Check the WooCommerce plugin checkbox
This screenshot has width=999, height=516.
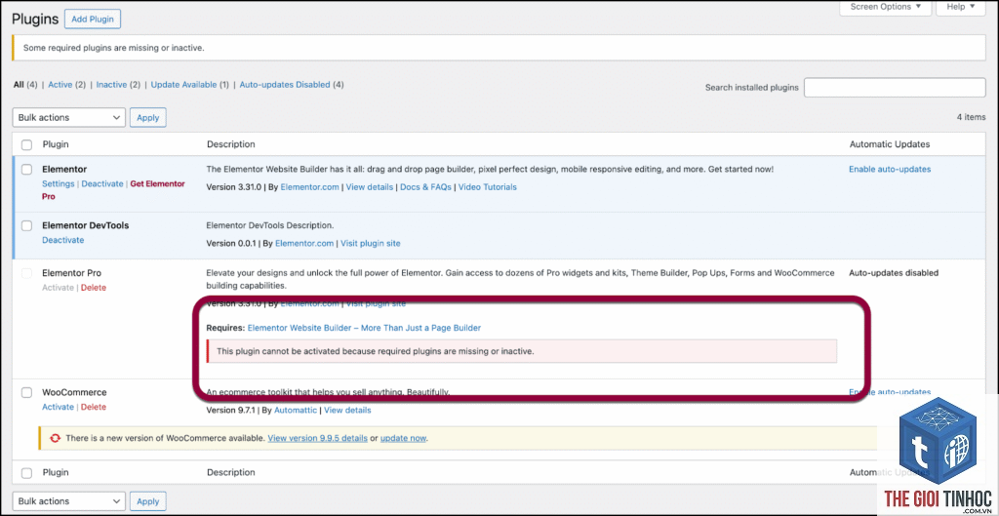(x=26, y=392)
